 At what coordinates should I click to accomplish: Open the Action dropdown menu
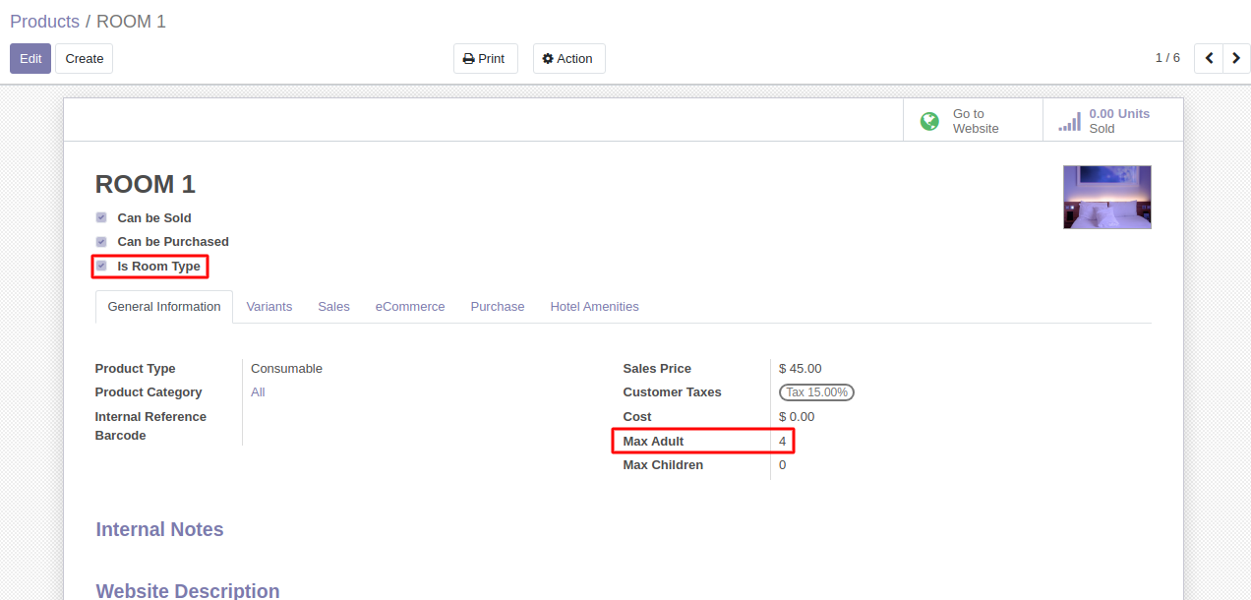coord(568,58)
